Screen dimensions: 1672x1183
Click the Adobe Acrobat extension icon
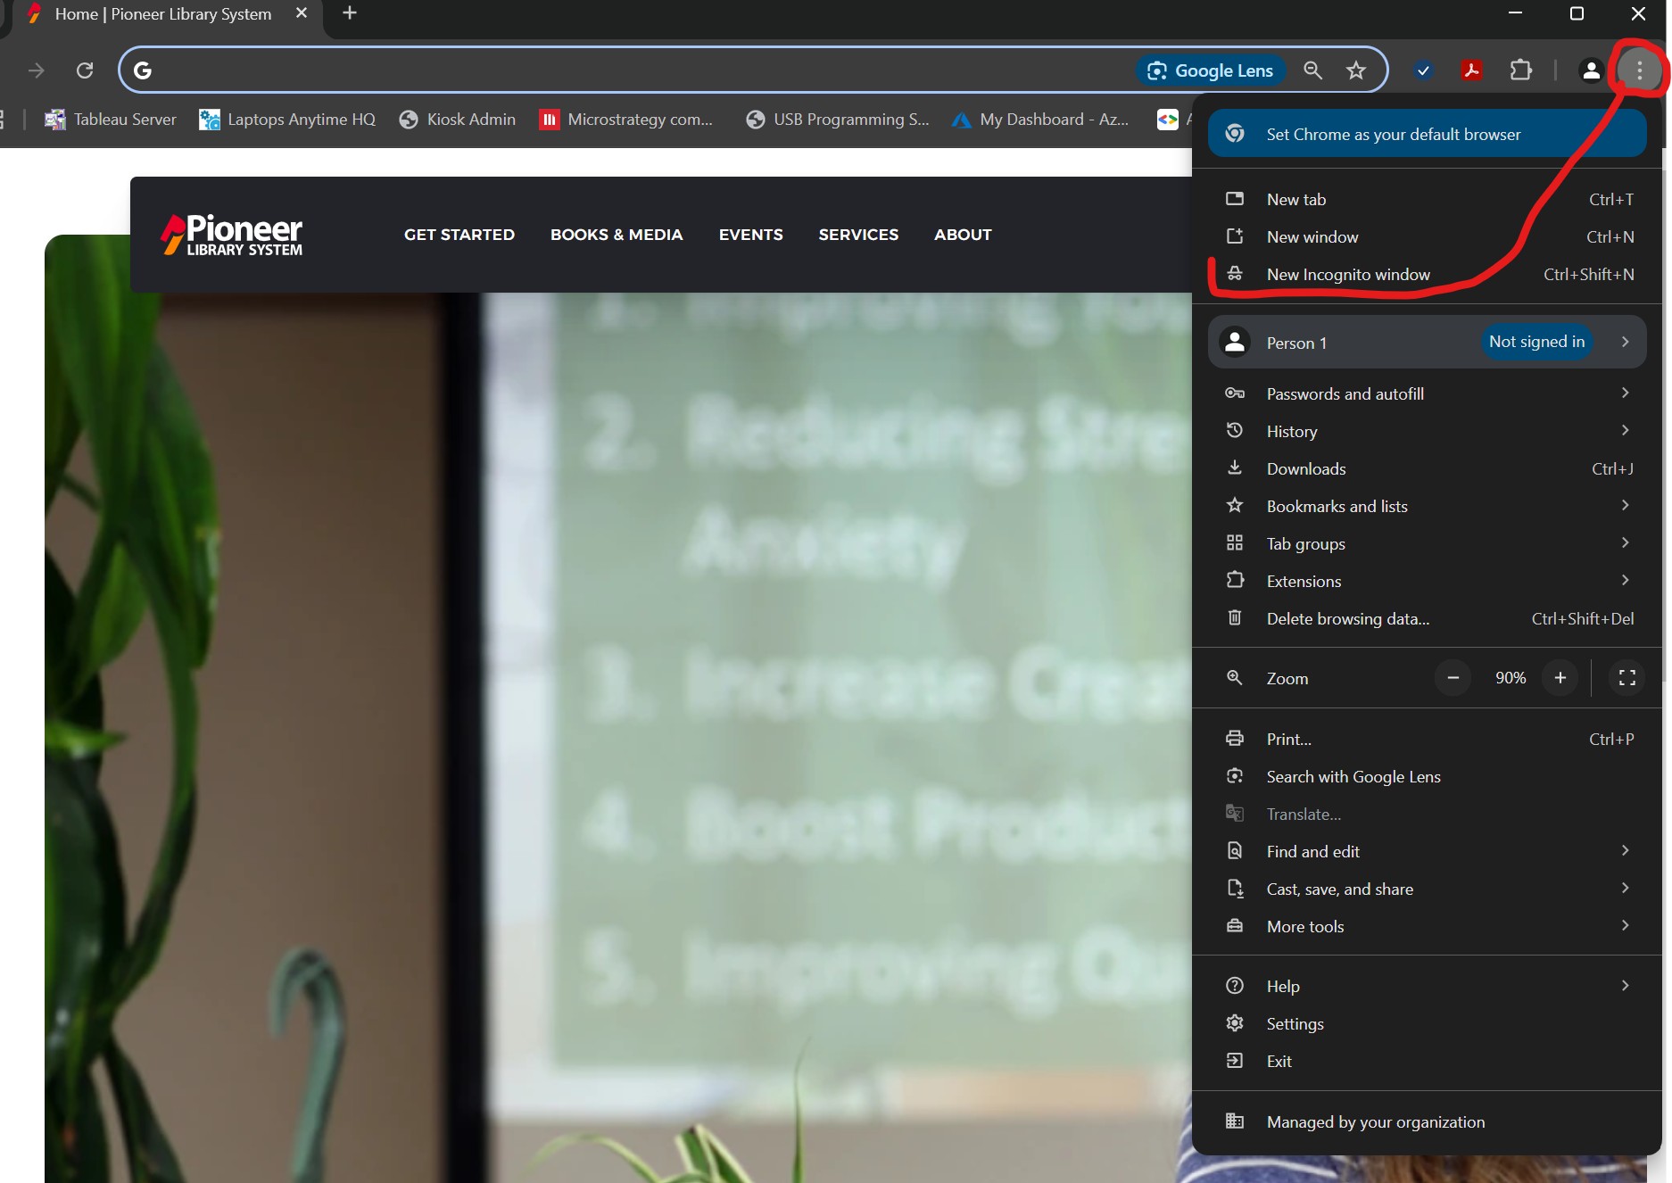point(1471,70)
